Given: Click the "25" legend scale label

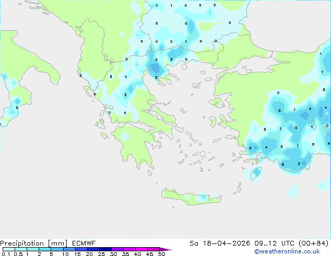Looking at the screenshot, I should (101, 254).
